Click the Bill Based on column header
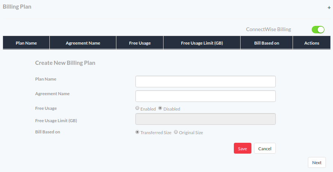This screenshot has height=172, width=333. 266,43
